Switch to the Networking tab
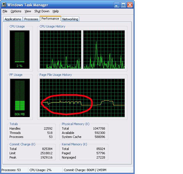This screenshot has width=183, height=174. point(70,19)
